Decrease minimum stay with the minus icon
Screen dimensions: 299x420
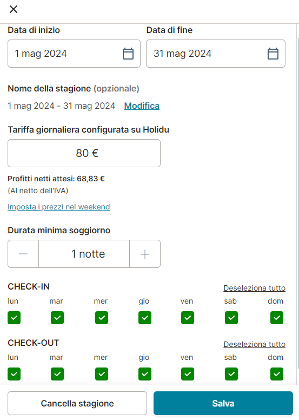click(23, 254)
